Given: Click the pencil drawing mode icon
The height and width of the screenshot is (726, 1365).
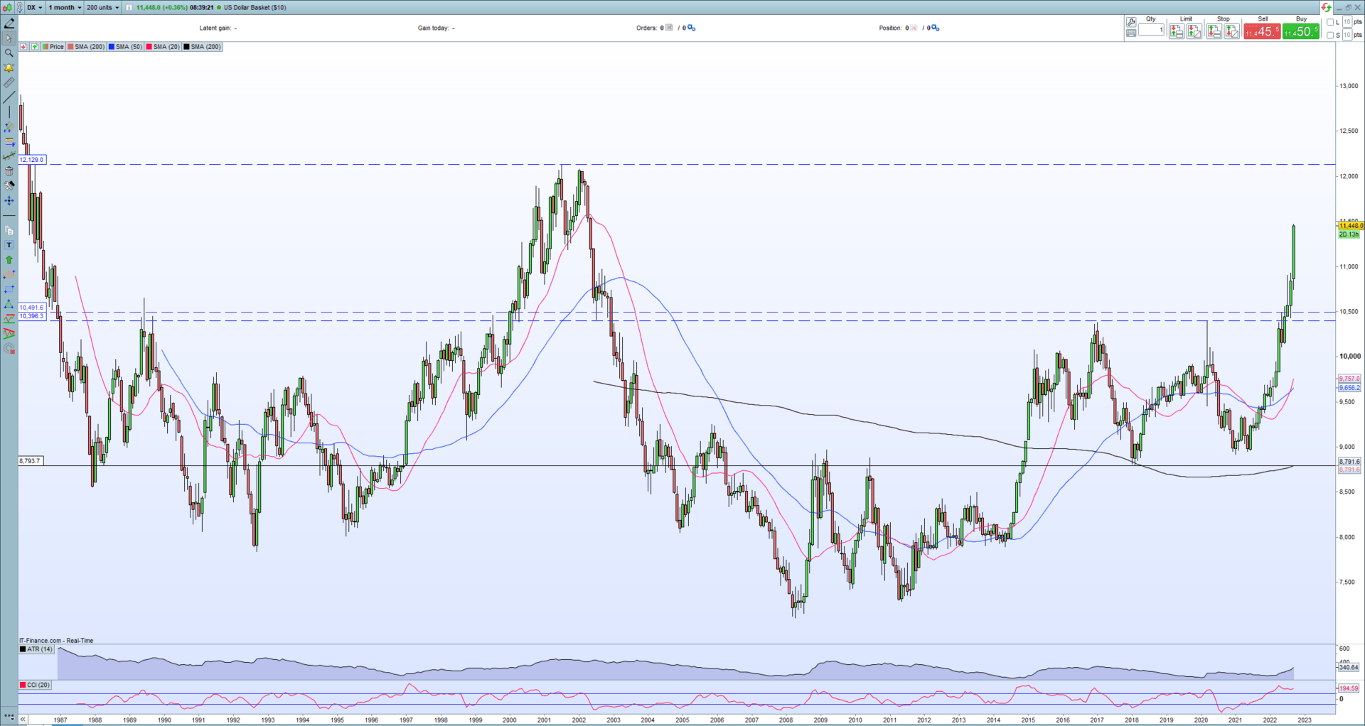Looking at the screenshot, I should click(x=9, y=23).
